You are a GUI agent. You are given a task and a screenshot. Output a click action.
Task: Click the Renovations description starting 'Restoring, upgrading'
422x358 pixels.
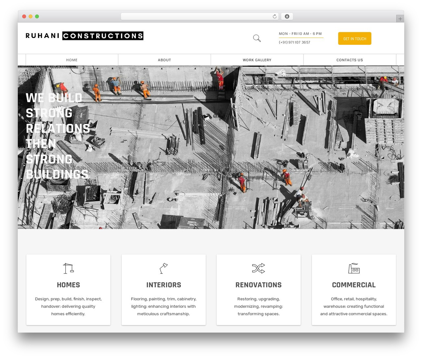[x=258, y=306]
